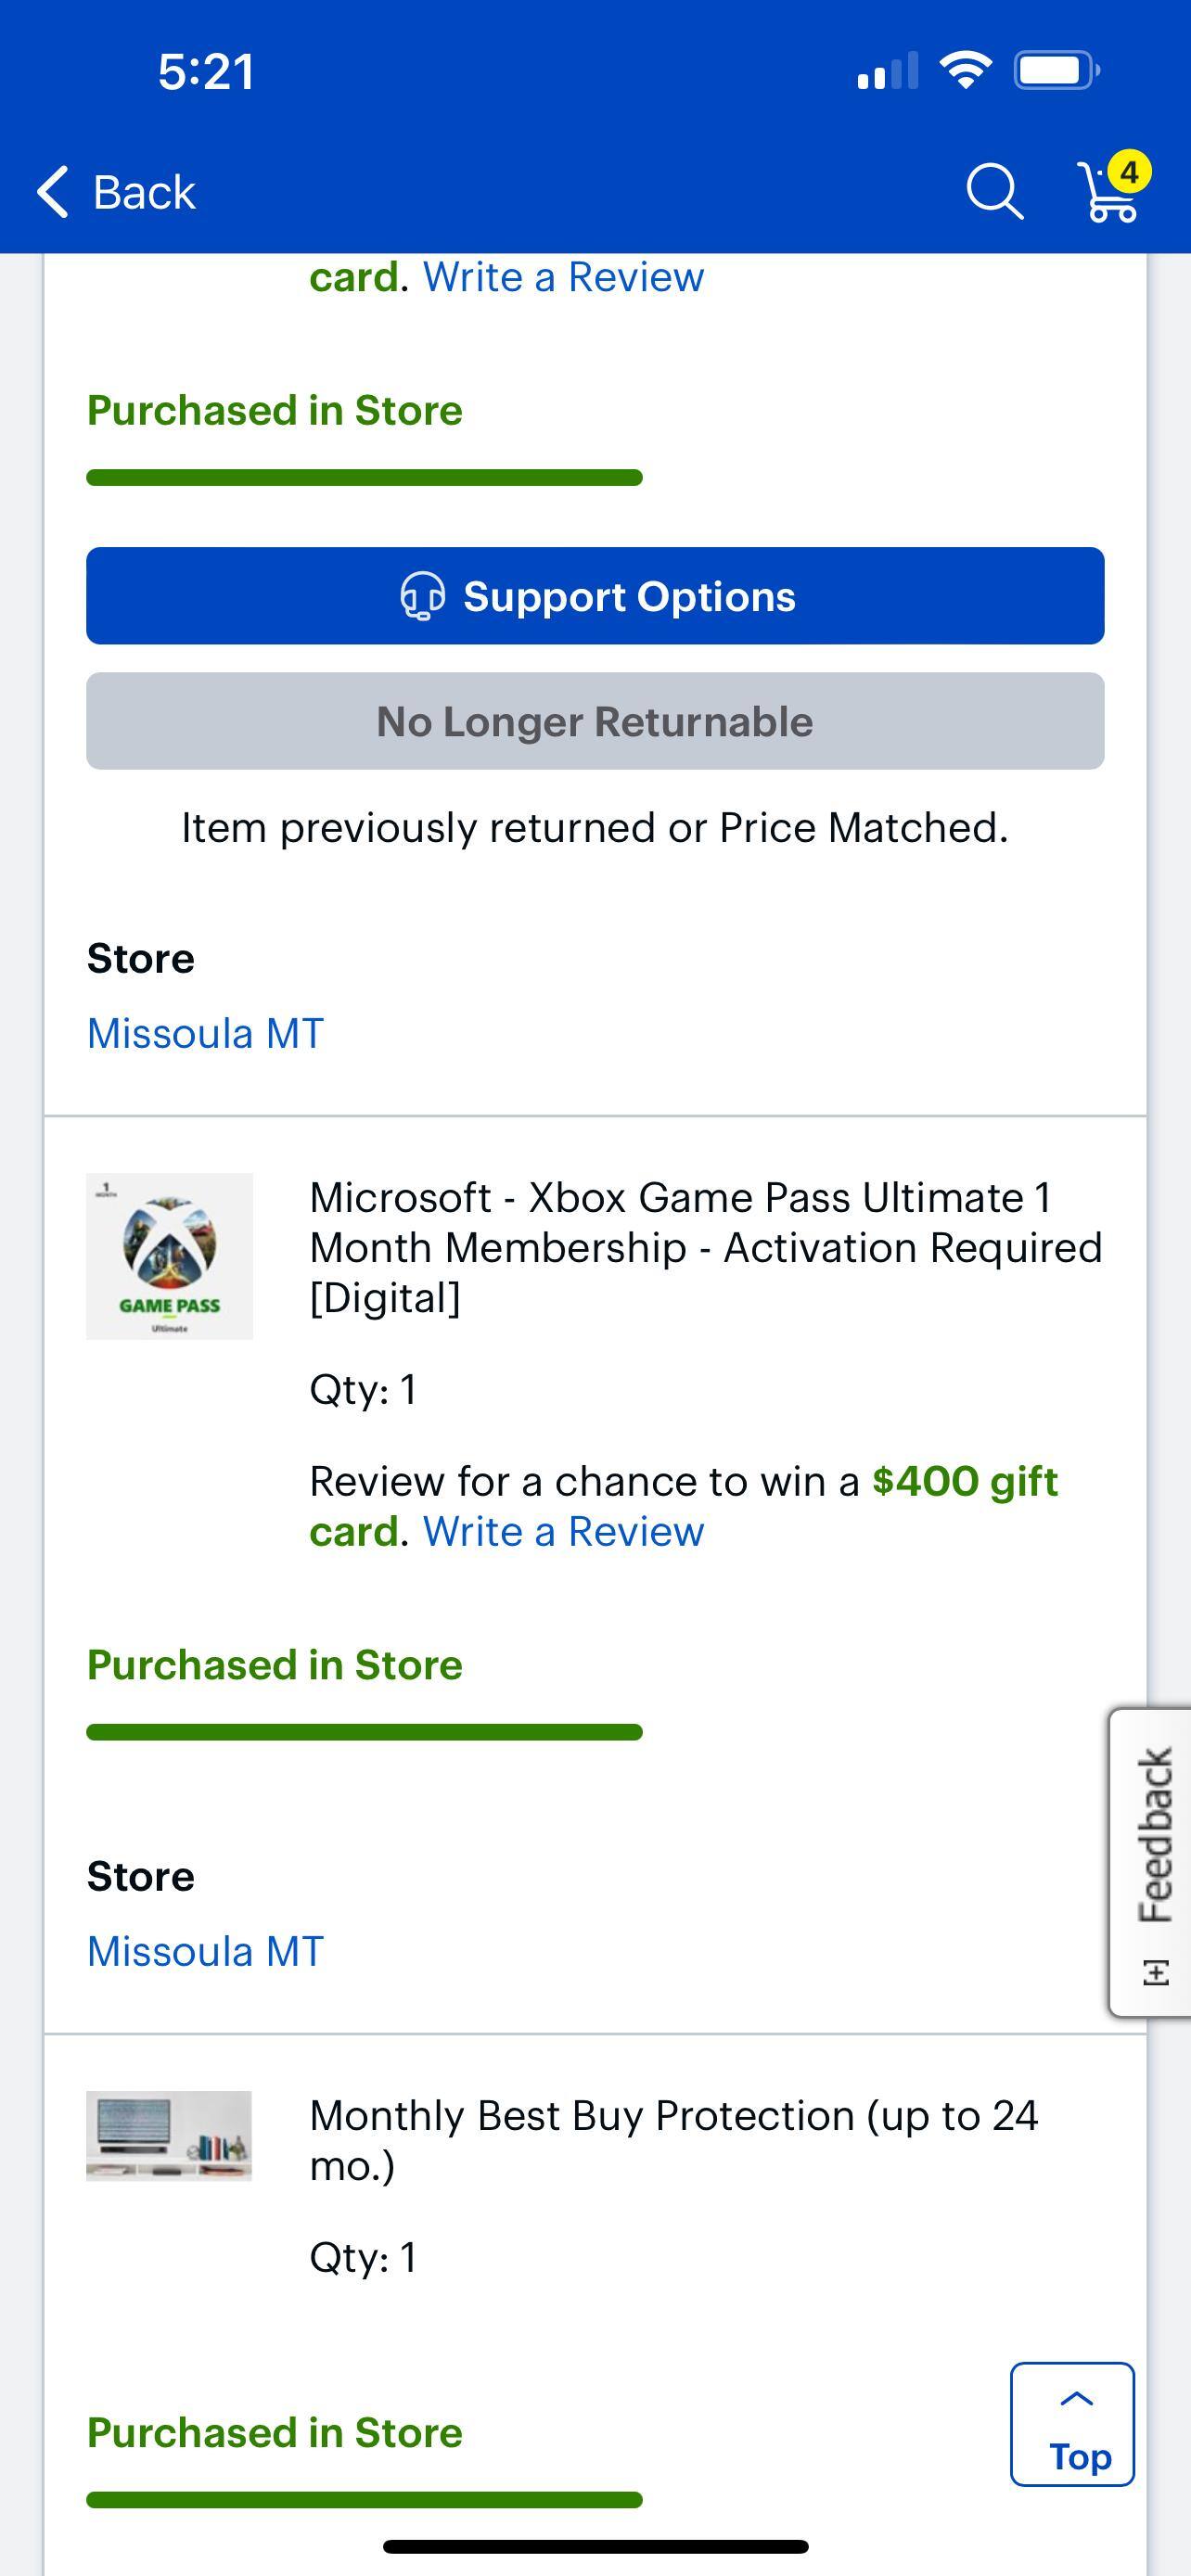Tap the headset icon on Support Options
Image resolution: width=1191 pixels, height=2576 pixels.
(422, 596)
